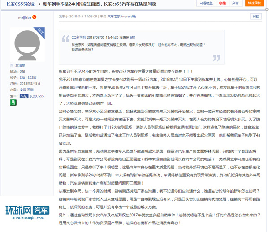Click the green level medal icon
269x232 pixels.
tap(13, 103)
